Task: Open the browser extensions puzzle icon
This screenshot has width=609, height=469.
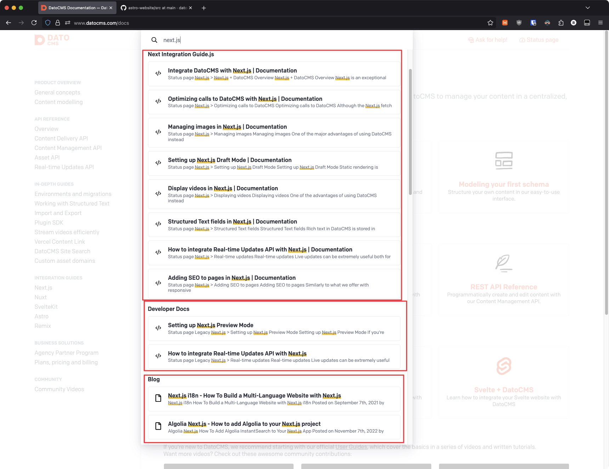Action: 561,23
